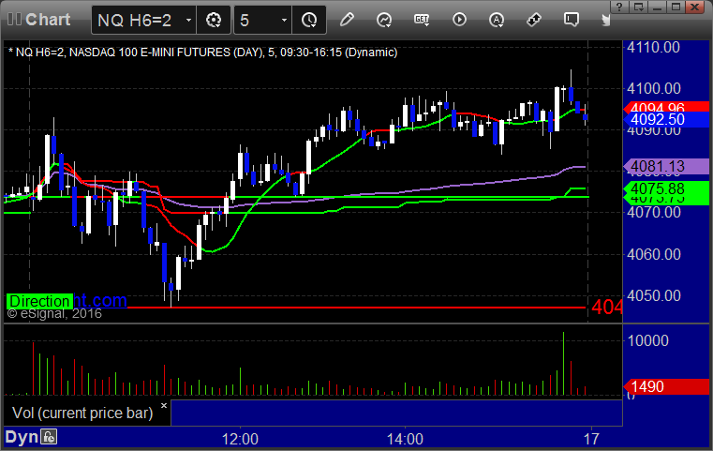Open the chat message bubble icon

pos(572,20)
